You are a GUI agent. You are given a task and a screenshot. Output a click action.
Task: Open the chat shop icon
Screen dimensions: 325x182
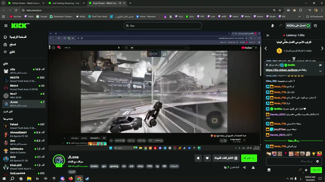pyautogui.click(x=269, y=170)
